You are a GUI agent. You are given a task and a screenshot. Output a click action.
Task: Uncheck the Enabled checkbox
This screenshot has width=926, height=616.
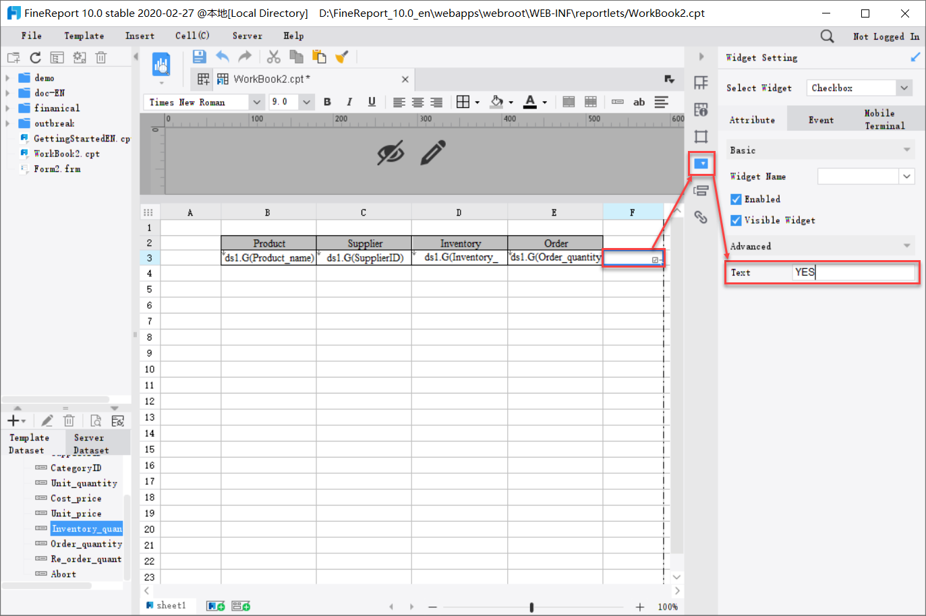pyautogui.click(x=736, y=199)
